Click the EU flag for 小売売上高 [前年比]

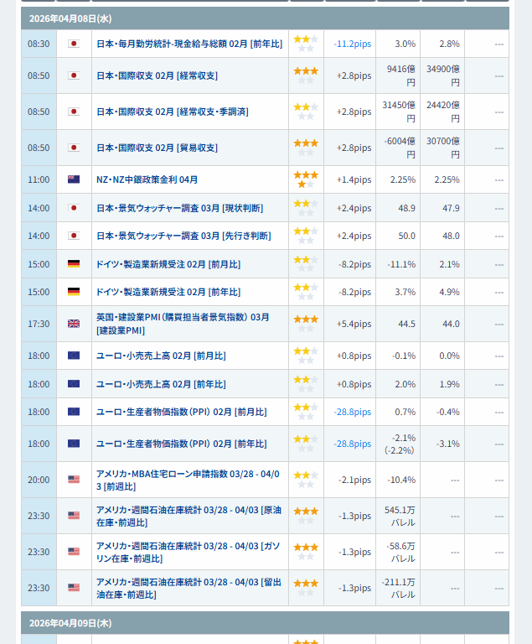74,384
